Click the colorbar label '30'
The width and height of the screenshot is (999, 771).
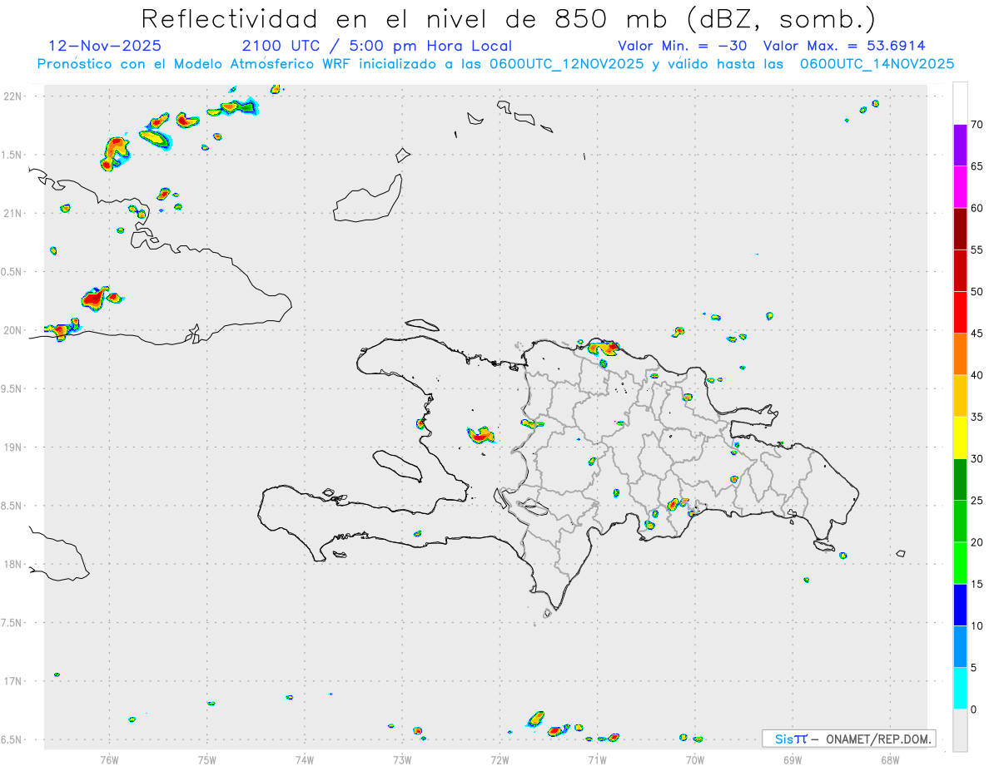977,459
